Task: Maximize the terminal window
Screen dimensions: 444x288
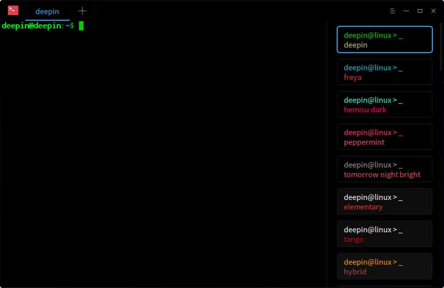Action: (x=420, y=11)
